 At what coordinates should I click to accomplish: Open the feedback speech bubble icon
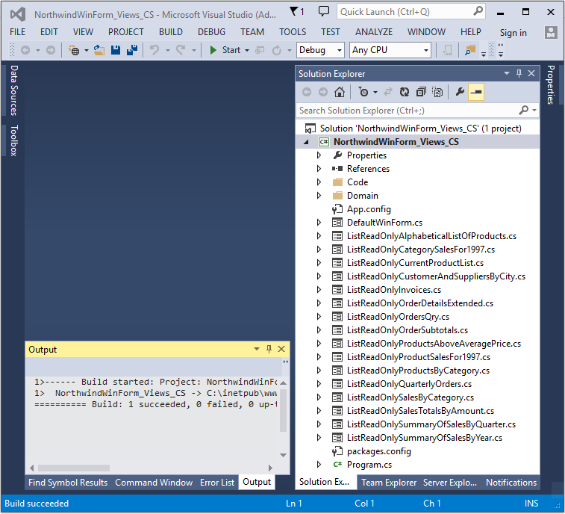pyautogui.click(x=324, y=11)
